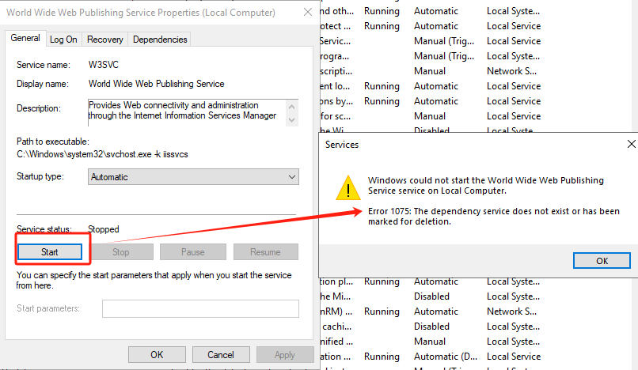Click 'Manual (Trig...' in the 'Servic...' row
Image resolution: width=638 pixels, height=370 pixels.
[444, 41]
